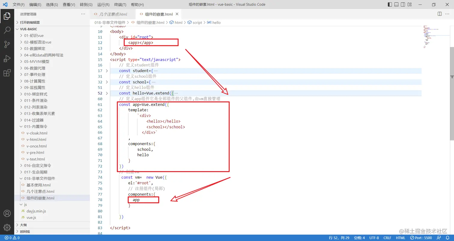454x241 pixels.
Task: Open the Extensions view
Action: 7,73
